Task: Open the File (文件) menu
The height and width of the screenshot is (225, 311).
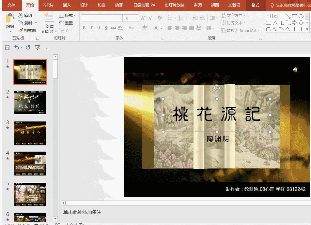Action: [11, 5]
